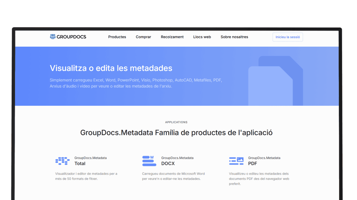The width and height of the screenshot is (357, 200).
Task: Expand the Sobre nosaltres menu
Action: [234, 37]
